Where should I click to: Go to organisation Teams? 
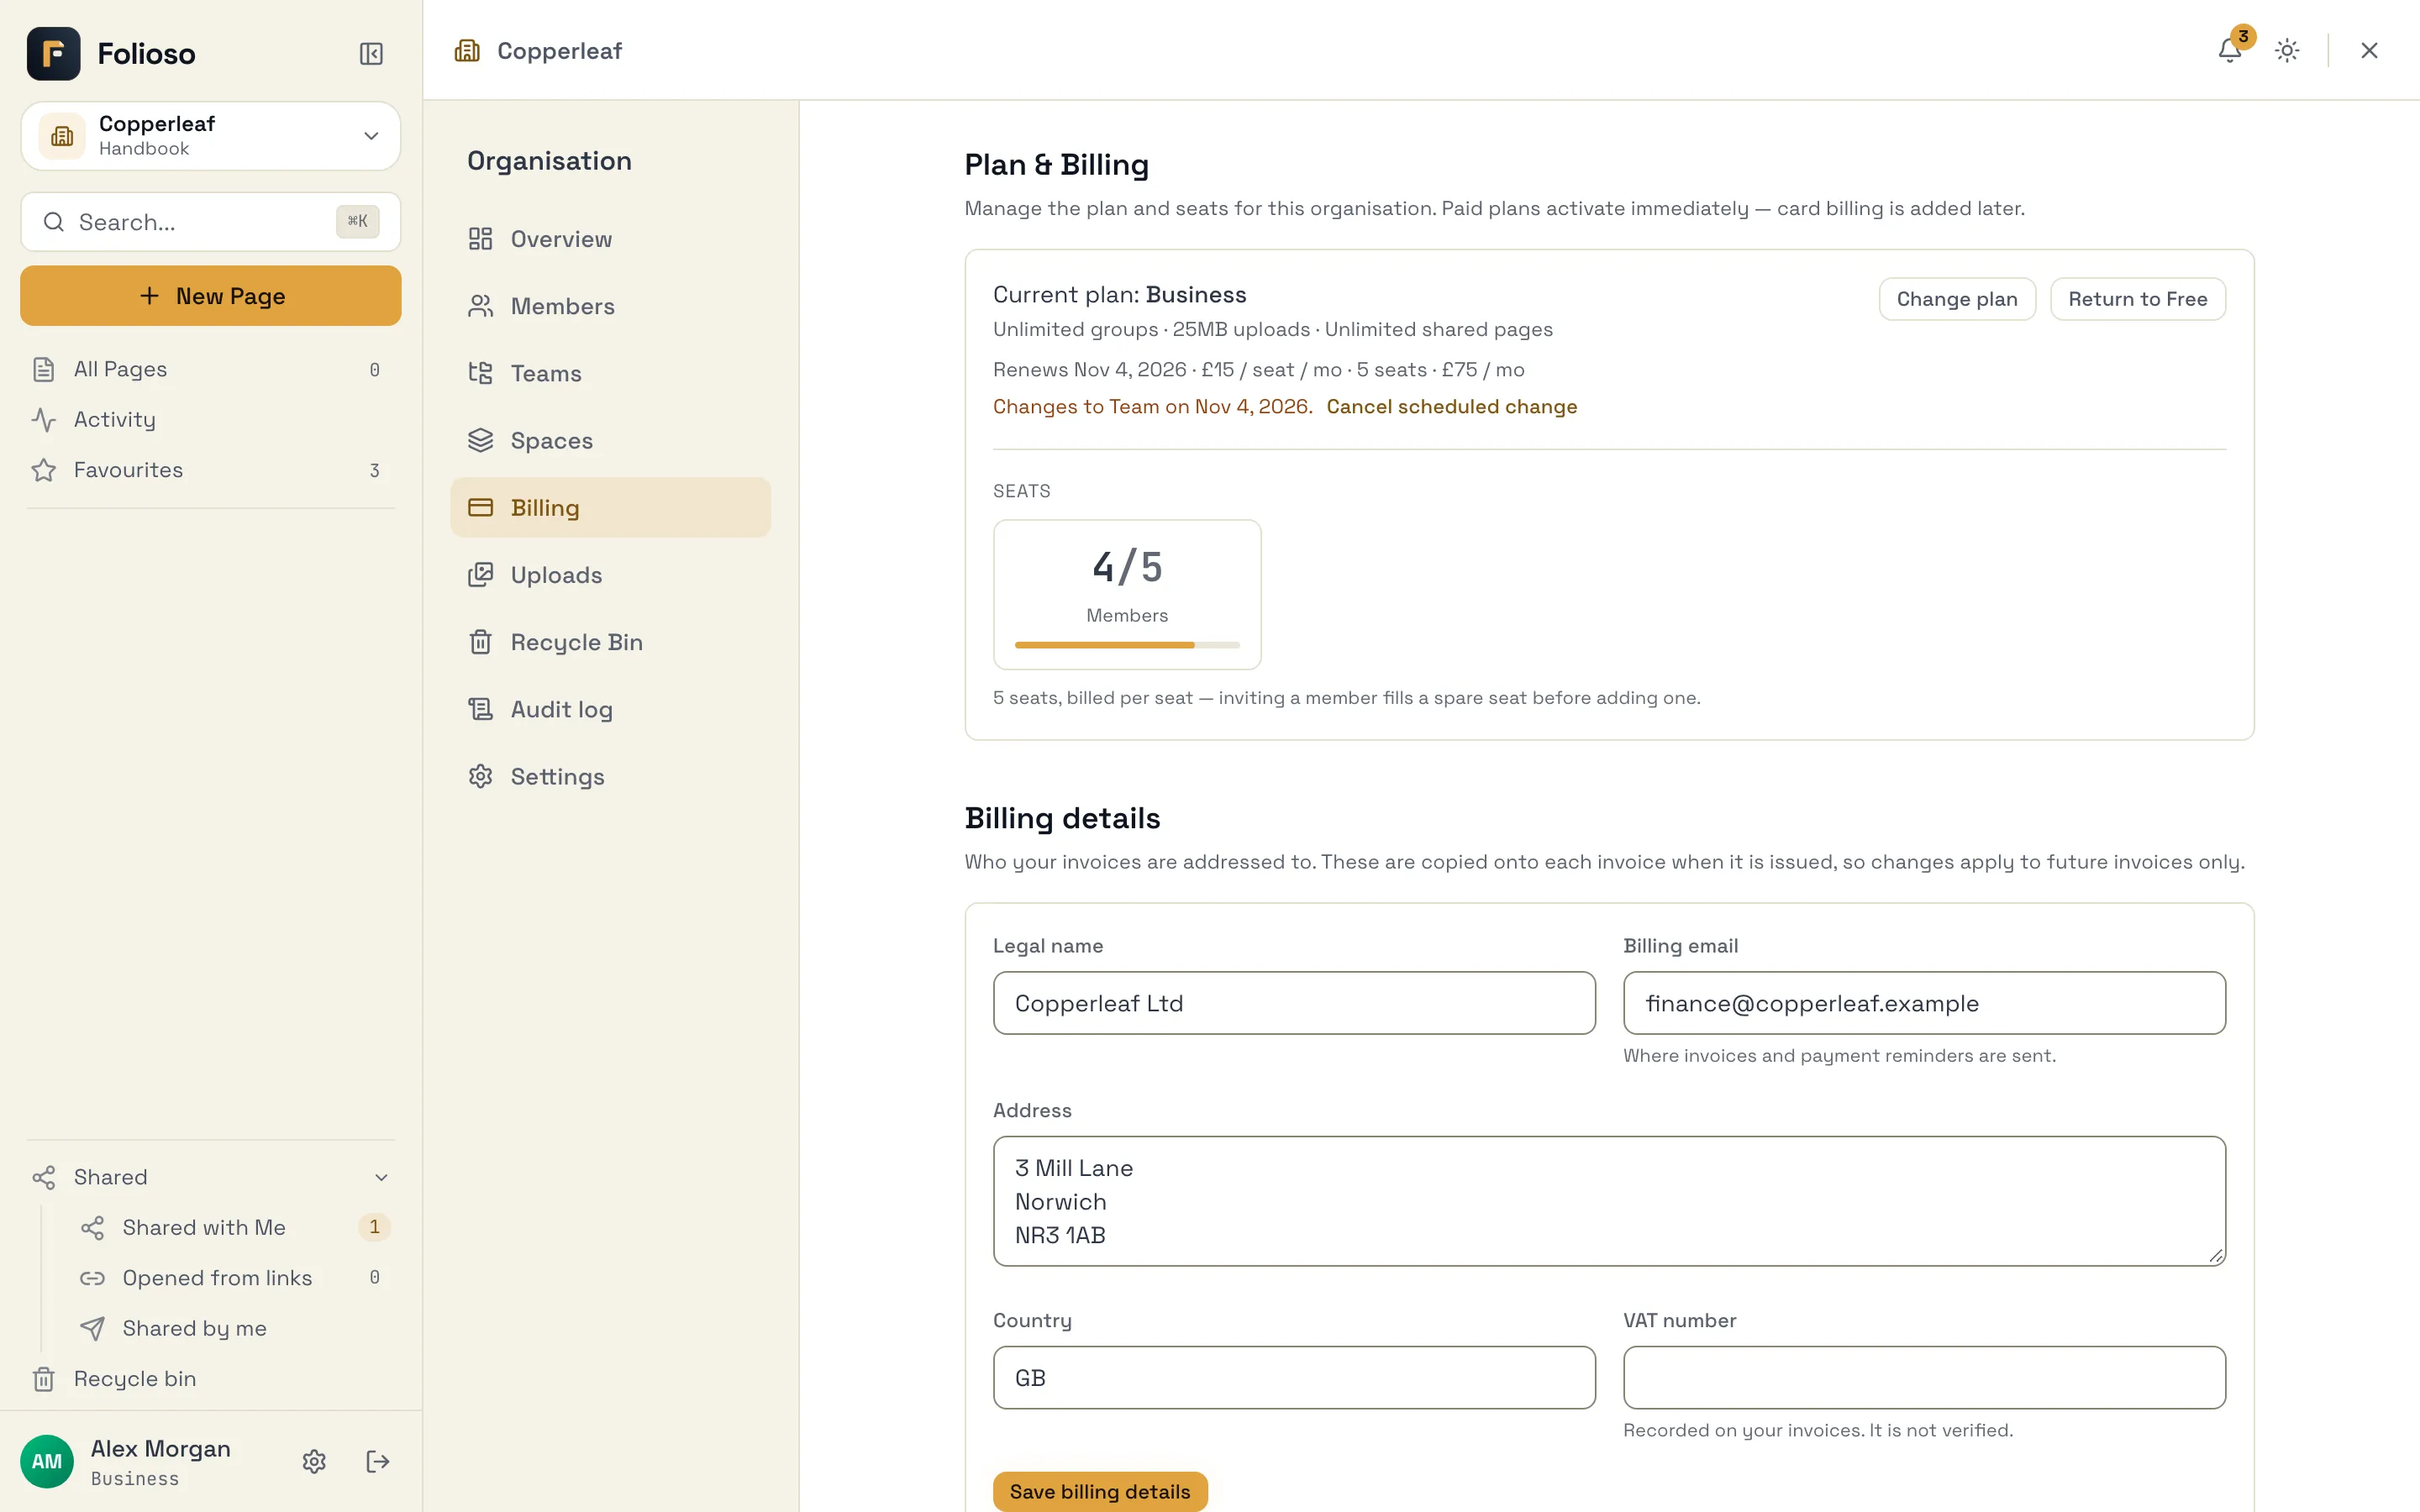611,373
